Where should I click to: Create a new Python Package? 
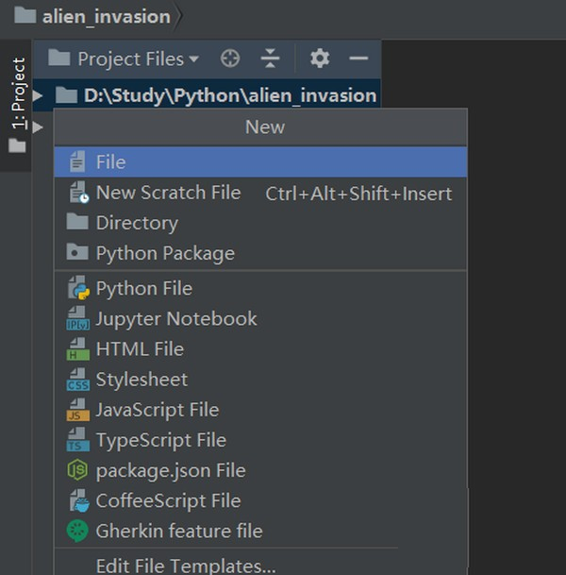pyautogui.click(x=165, y=253)
